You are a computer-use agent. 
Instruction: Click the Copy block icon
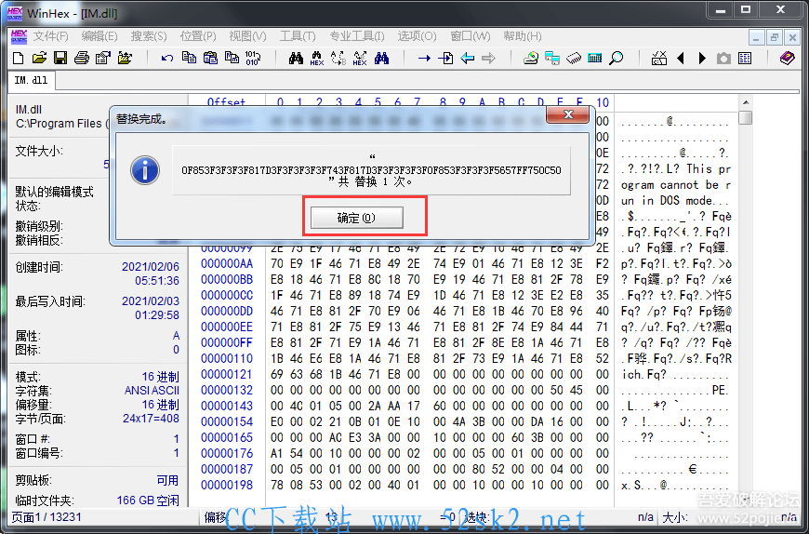pyautogui.click(x=189, y=58)
